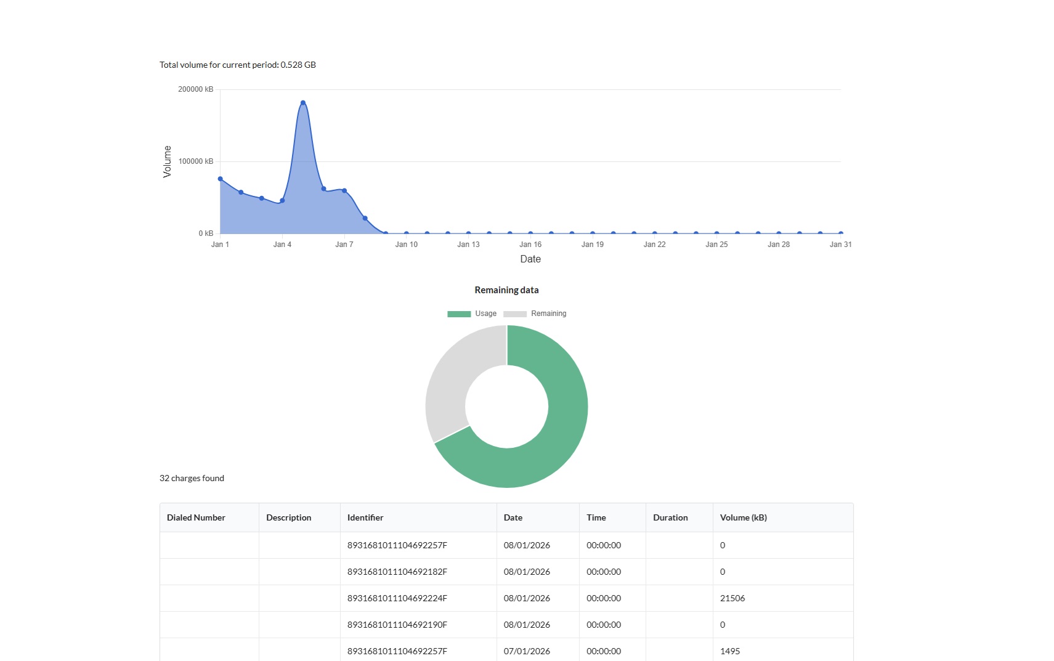1054x661 pixels.
Task: Sort by Volume (kB) column header
Action: 744,517
